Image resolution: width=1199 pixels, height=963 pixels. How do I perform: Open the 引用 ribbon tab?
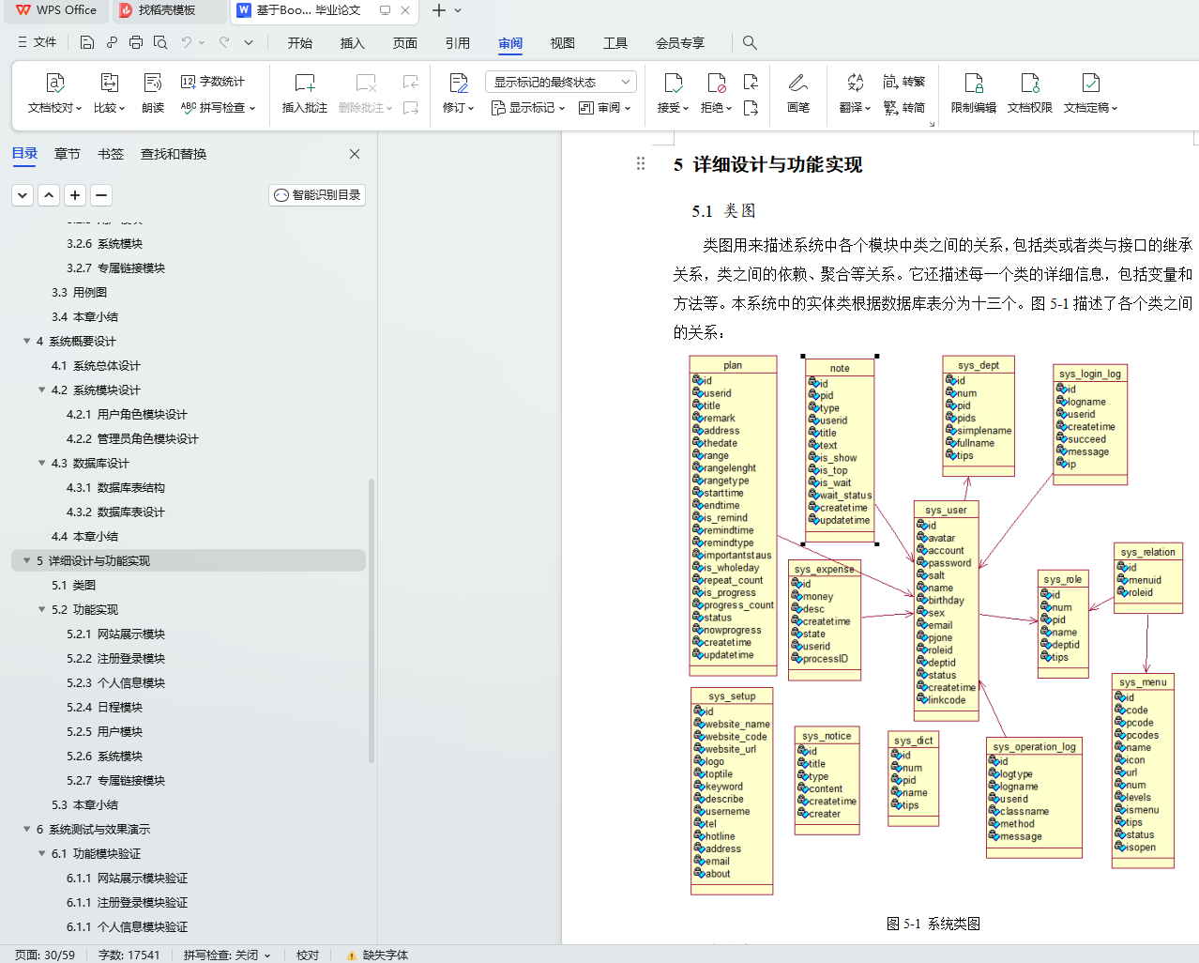(x=458, y=42)
